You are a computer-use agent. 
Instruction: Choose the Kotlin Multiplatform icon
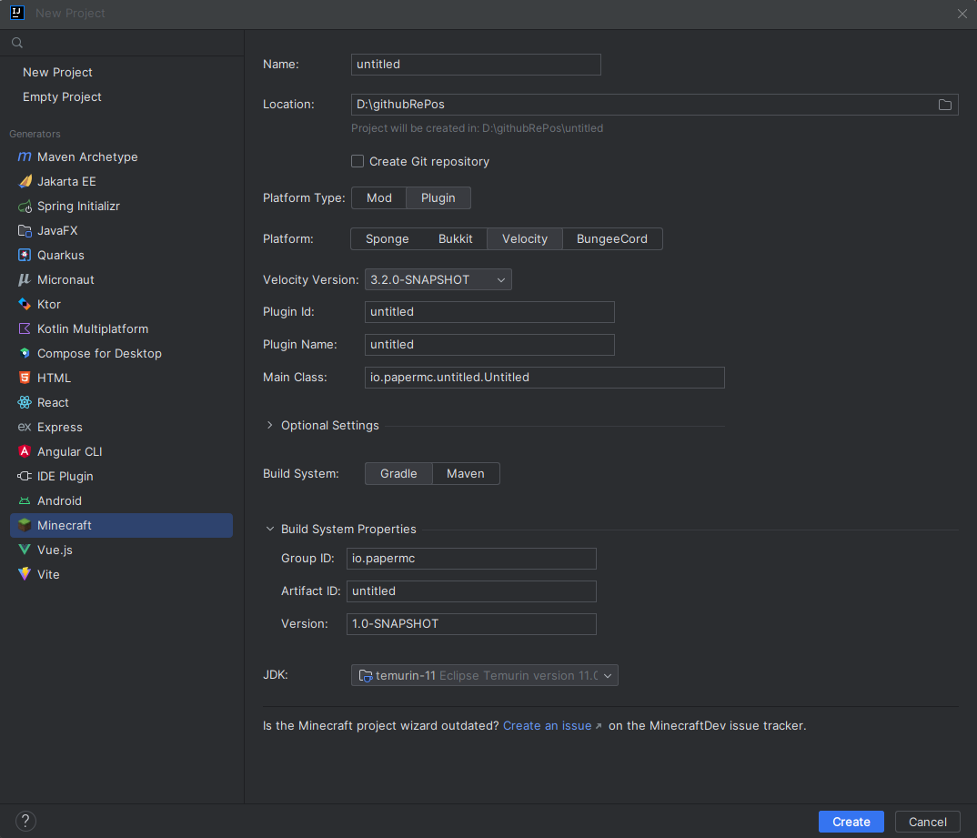tap(25, 329)
